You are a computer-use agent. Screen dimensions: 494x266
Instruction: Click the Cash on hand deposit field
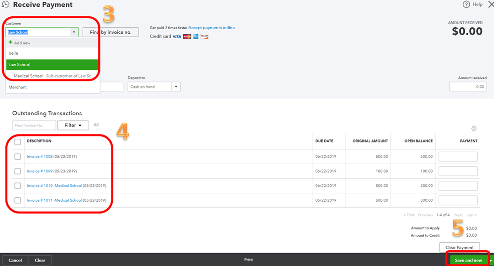pyautogui.click(x=150, y=87)
